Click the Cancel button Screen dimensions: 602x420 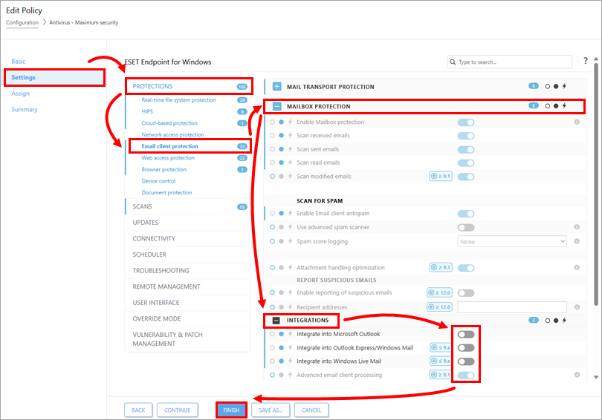point(311,410)
